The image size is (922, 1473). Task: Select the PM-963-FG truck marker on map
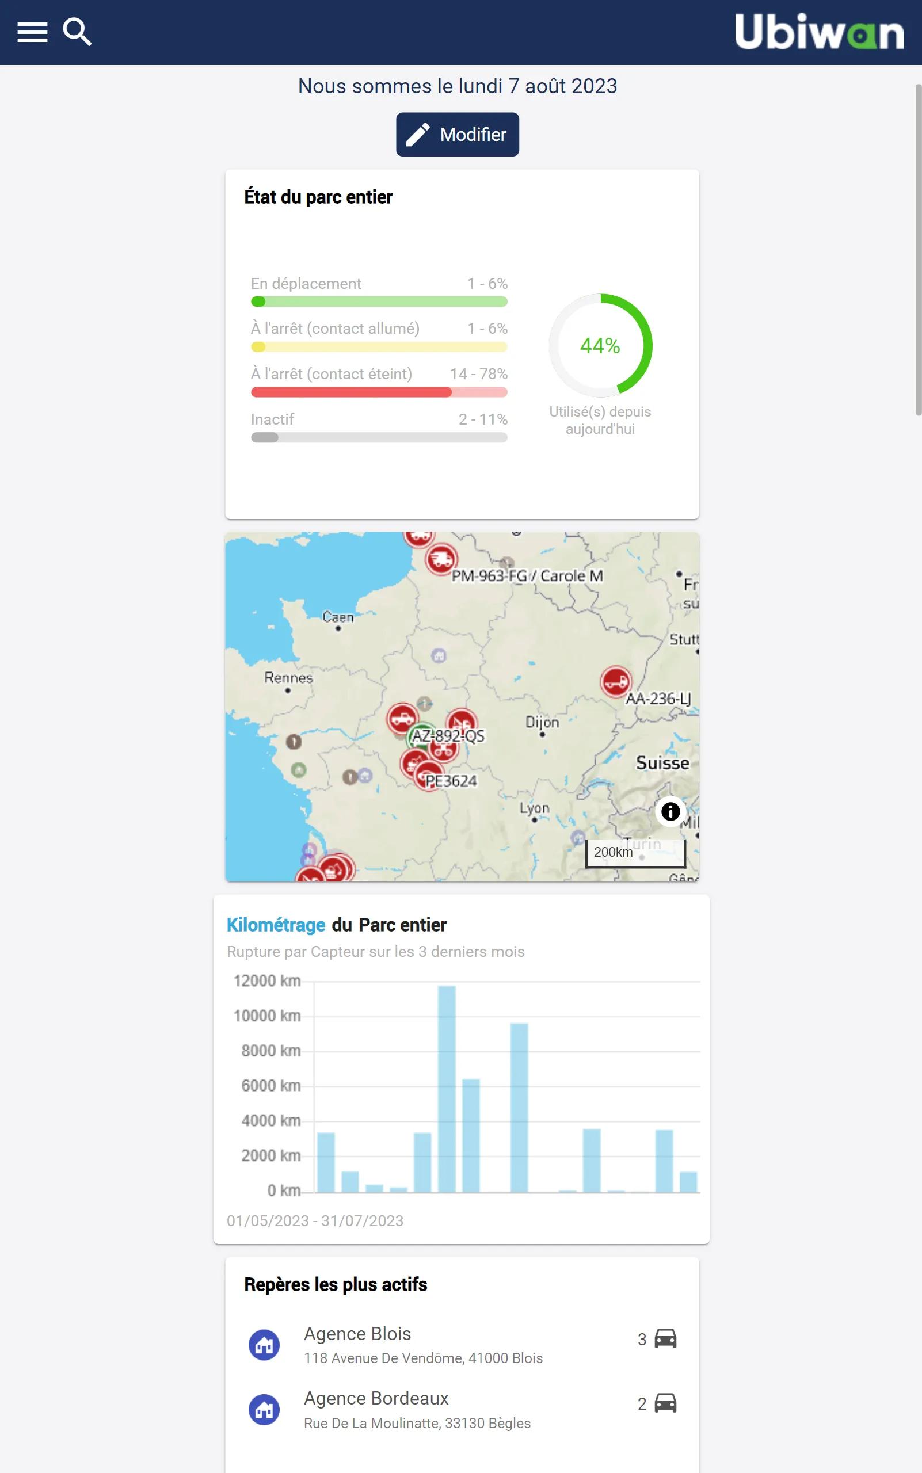pos(441,559)
